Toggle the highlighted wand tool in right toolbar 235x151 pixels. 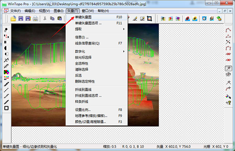pos(228,68)
